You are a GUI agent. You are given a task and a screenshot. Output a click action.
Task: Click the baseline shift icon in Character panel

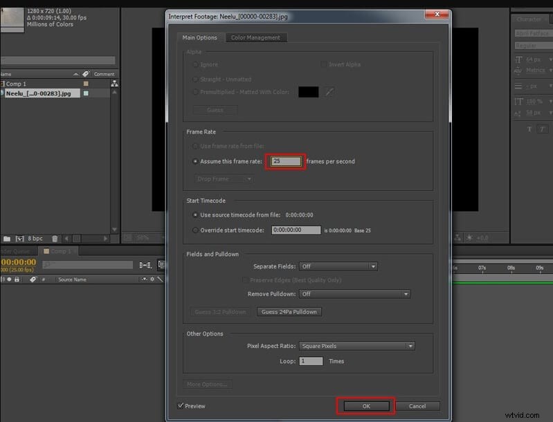[x=518, y=113]
